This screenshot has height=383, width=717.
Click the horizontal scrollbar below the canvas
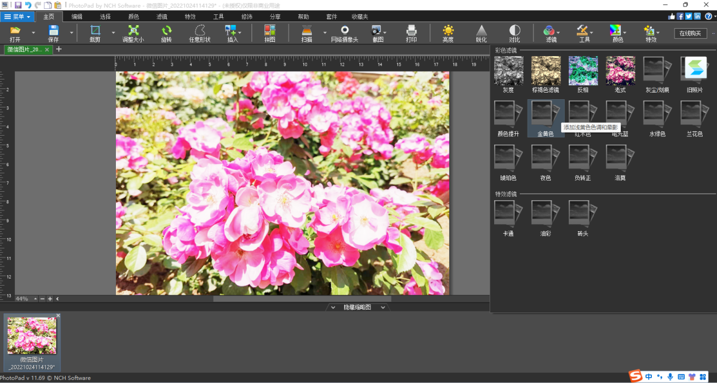pos(302,299)
